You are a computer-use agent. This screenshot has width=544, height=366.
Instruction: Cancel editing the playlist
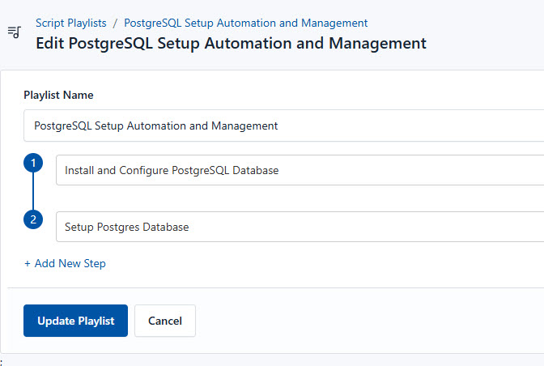[165, 321]
